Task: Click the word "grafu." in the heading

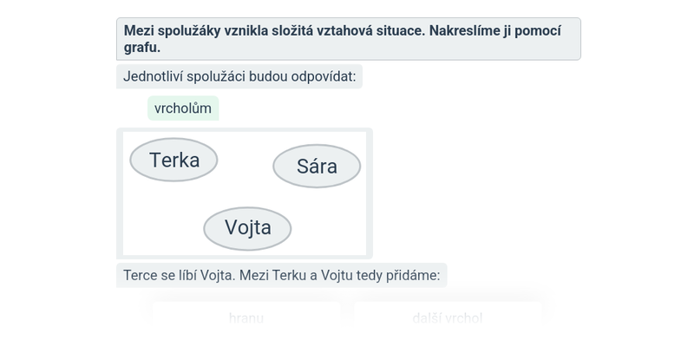Action: click(142, 48)
